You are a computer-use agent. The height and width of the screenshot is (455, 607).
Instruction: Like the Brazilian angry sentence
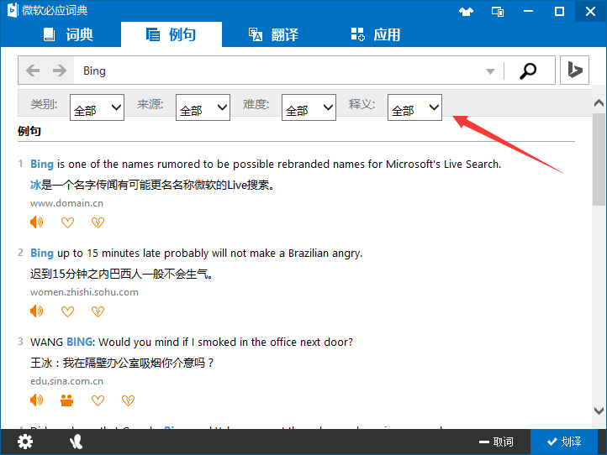pos(68,311)
